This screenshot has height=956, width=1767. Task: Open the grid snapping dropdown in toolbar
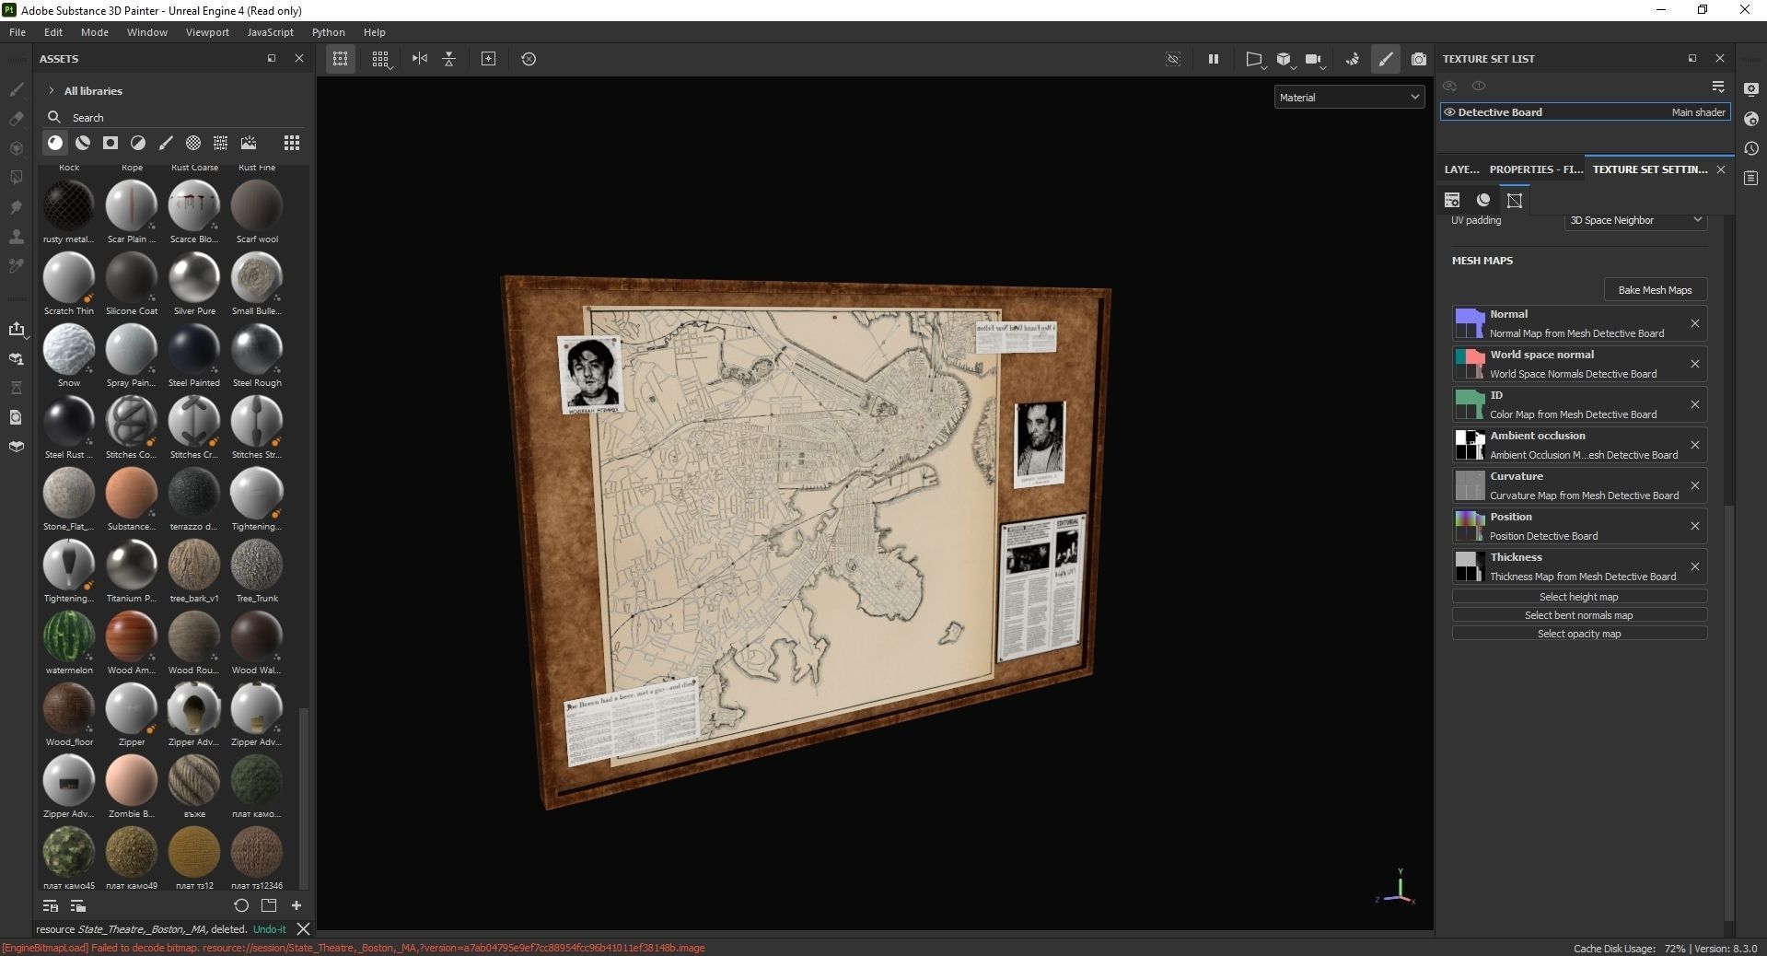click(x=381, y=60)
